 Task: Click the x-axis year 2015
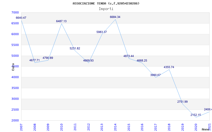click(129, 127)
